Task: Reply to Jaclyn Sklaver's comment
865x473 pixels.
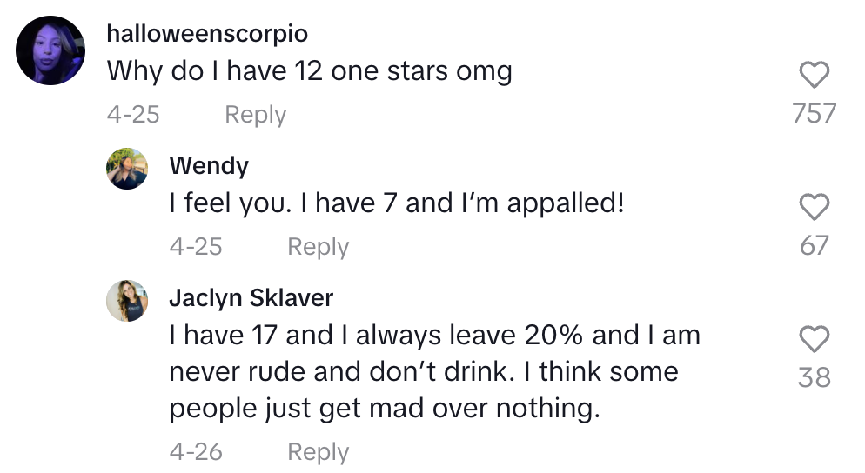Action: click(x=318, y=452)
